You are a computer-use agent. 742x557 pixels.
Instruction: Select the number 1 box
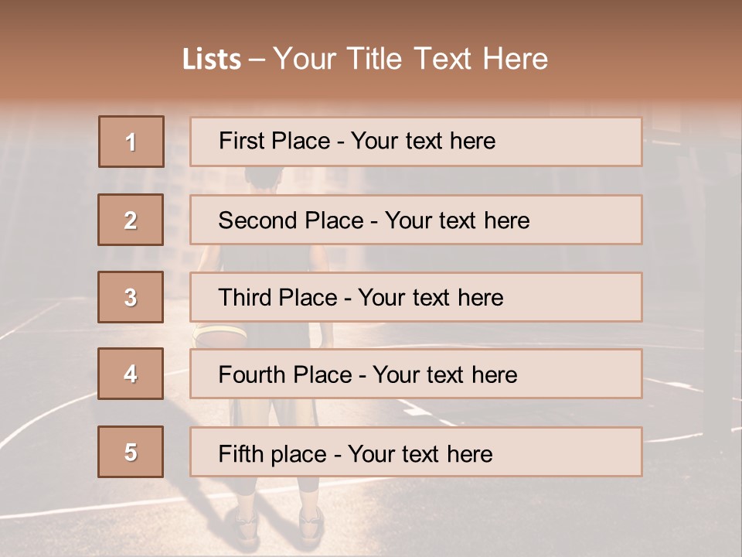[x=131, y=142]
